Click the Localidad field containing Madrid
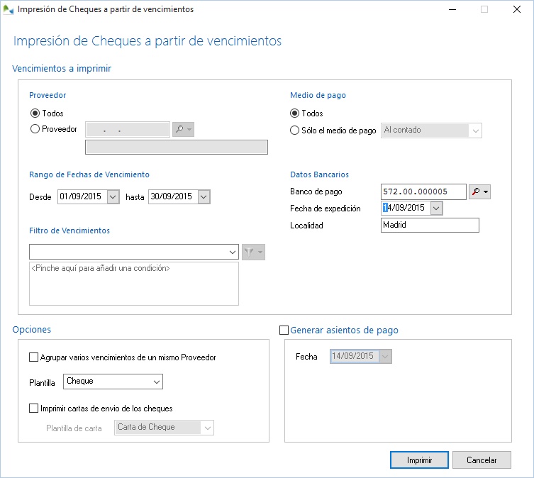 point(429,226)
